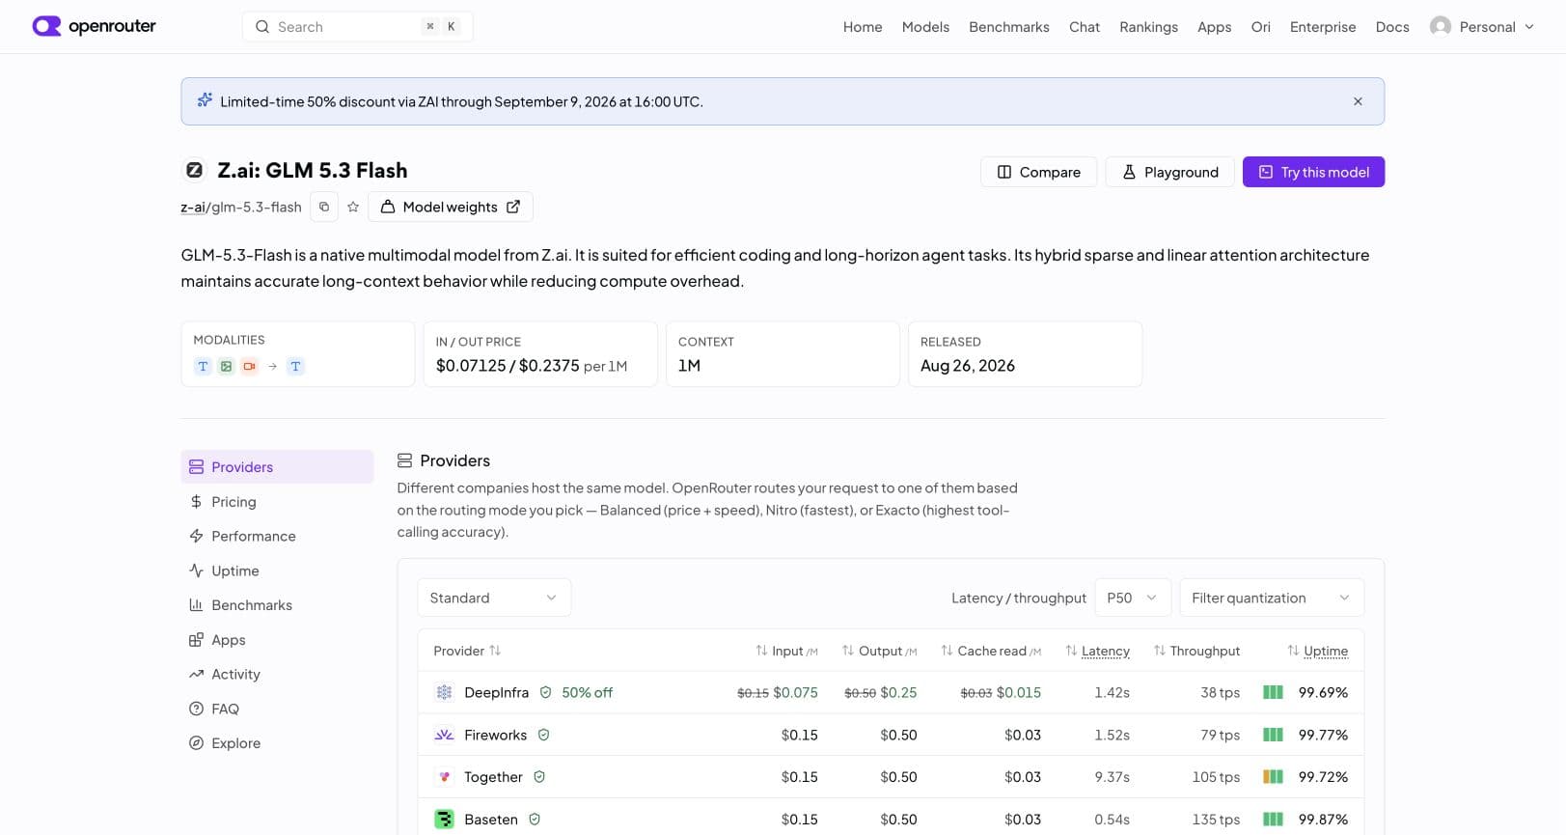1566x835 pixels.
Task: Sort table by Input price column
Action: pos(786,651)
